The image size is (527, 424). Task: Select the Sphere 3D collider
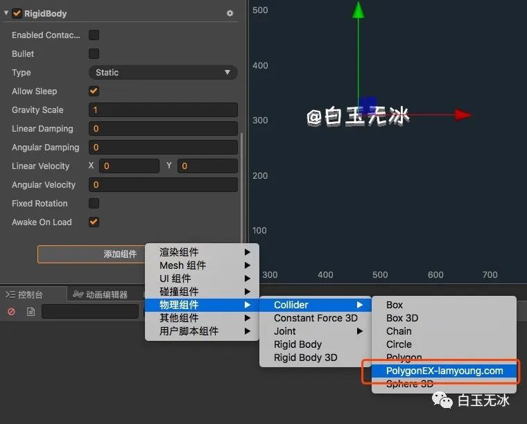444,384
